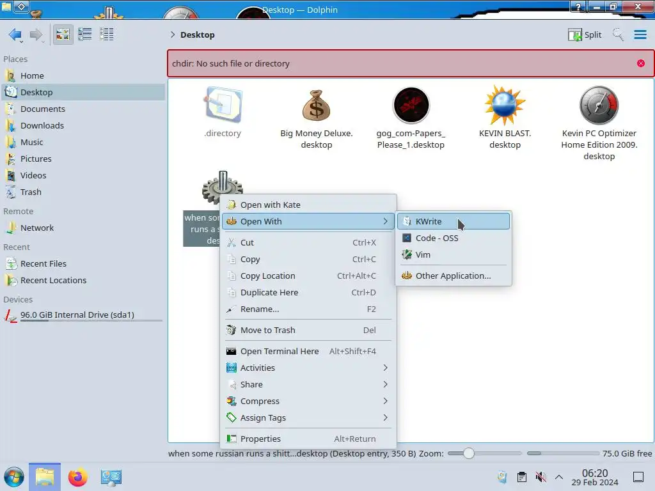
Task: Show Recent Files
Action: tap(84, 264)
